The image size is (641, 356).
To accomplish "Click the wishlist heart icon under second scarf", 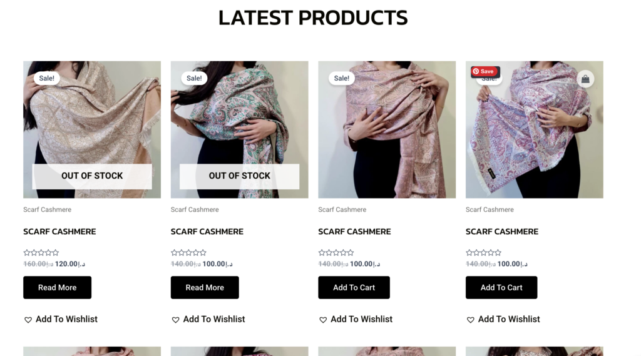I will coord(175,320).
